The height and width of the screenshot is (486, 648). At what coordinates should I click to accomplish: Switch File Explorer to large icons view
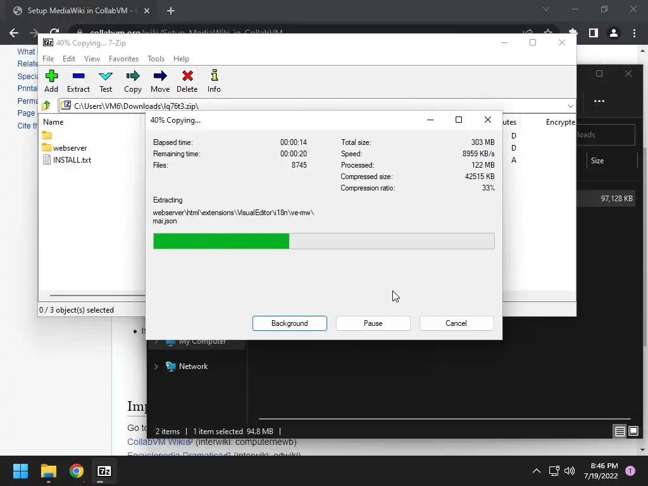(x=633, y=431)
